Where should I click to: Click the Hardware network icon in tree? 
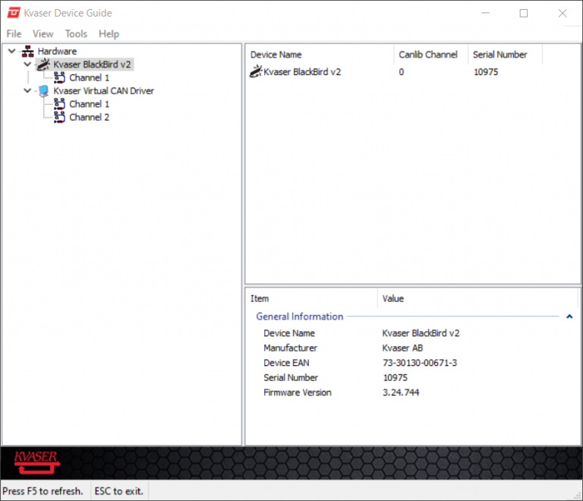(28, 52)
